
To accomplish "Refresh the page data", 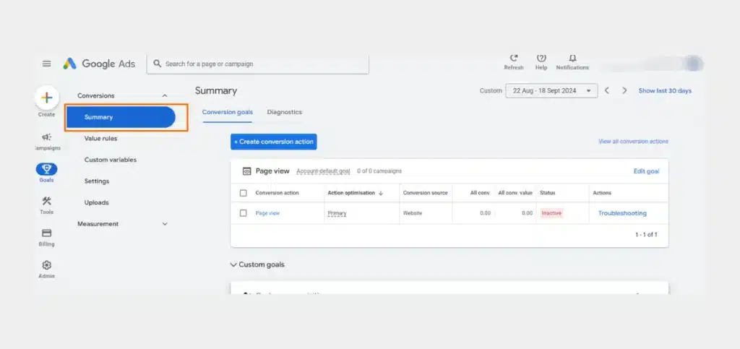I will click(x=514, y=62).
